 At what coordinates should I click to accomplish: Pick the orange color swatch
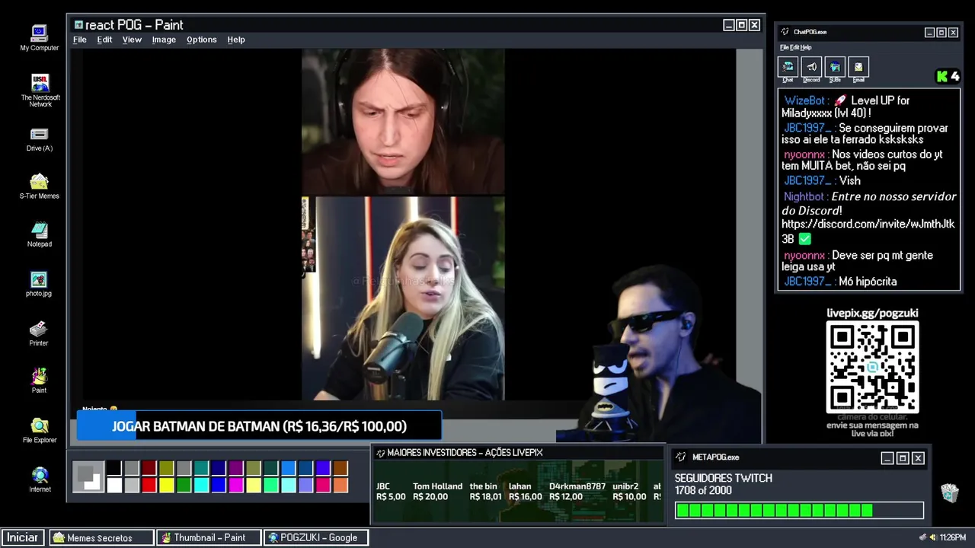(340, 485)
